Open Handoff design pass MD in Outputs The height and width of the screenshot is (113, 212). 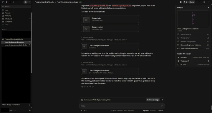pos(193,41)
